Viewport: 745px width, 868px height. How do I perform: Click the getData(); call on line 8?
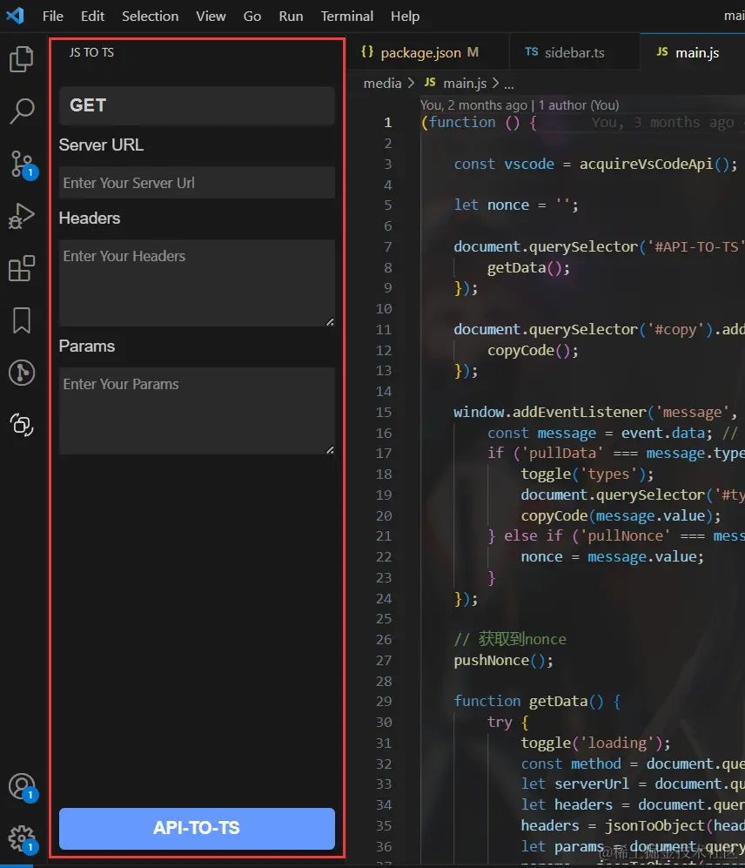528,268
